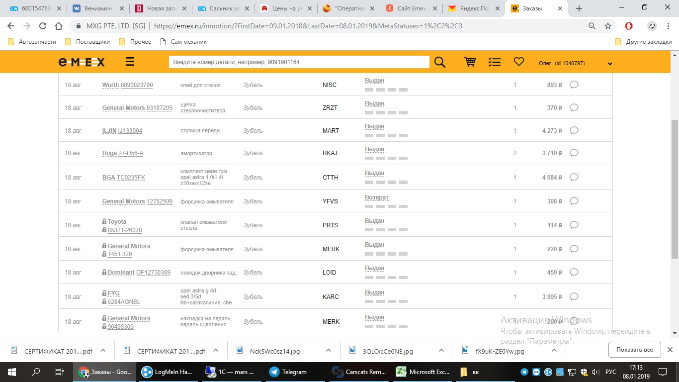The height and width of the screenshot is (382, 679).
Task: Open comment bubble for FYG 6284AGNBL row
Action: (574, 296)
